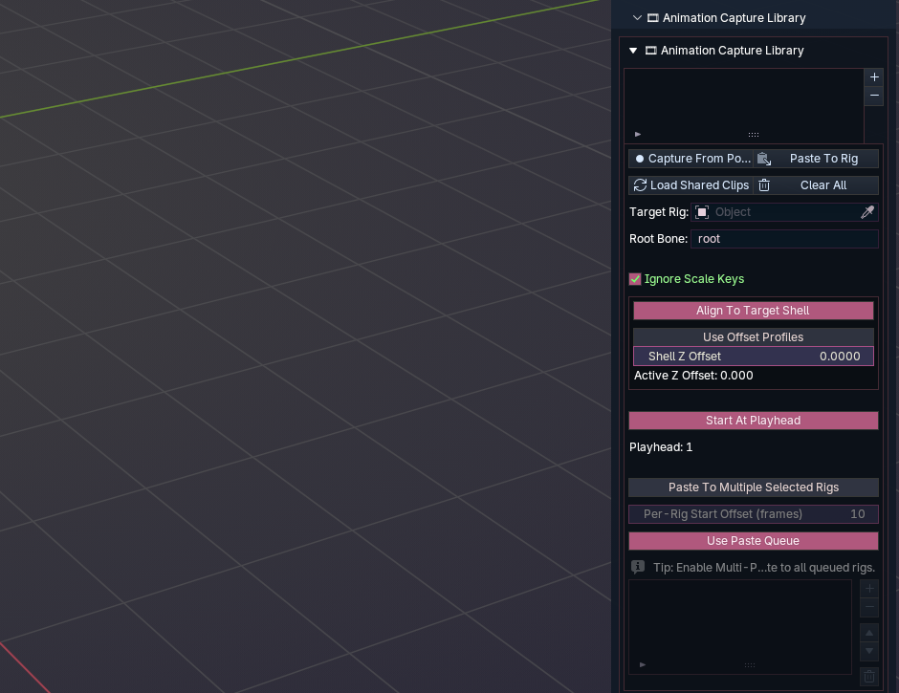Click the clipboard icon on Paste To Rig
Image resolution: width=899 pixels, height=693 pixels.
pyautogui.click(x=763, y=158)
